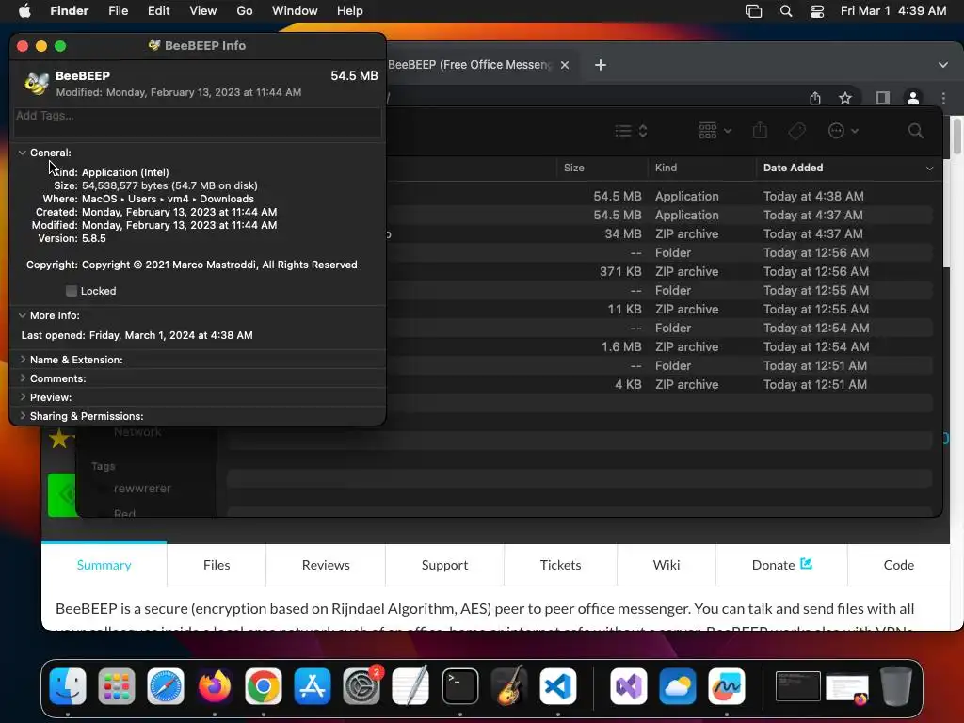Click the Chrome bookmark star icon
Screen dimensions: 964x723
tap(845, 98)
